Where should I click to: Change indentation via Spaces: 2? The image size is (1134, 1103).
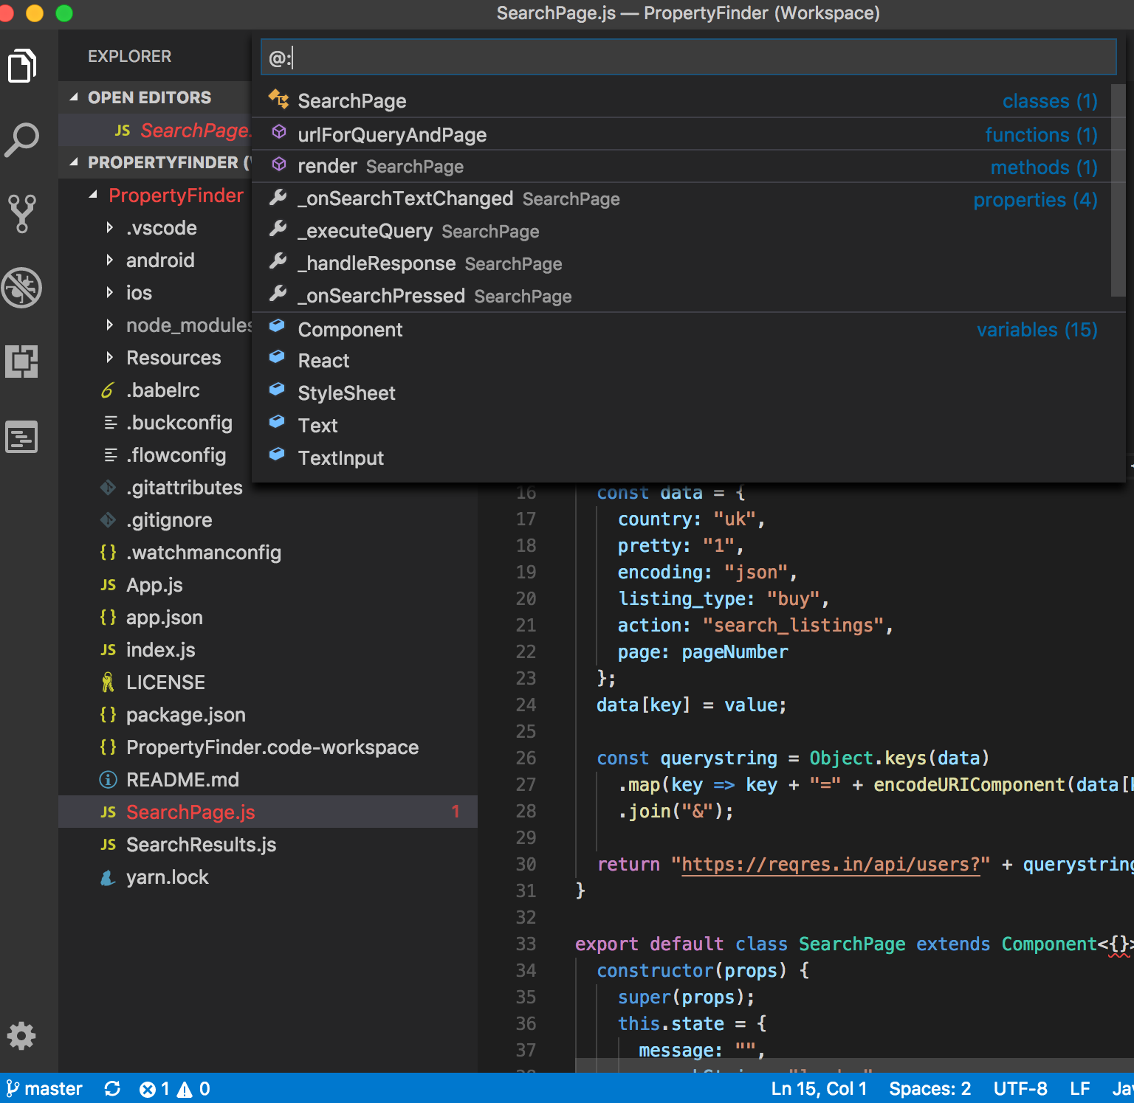coord(929,1089)
